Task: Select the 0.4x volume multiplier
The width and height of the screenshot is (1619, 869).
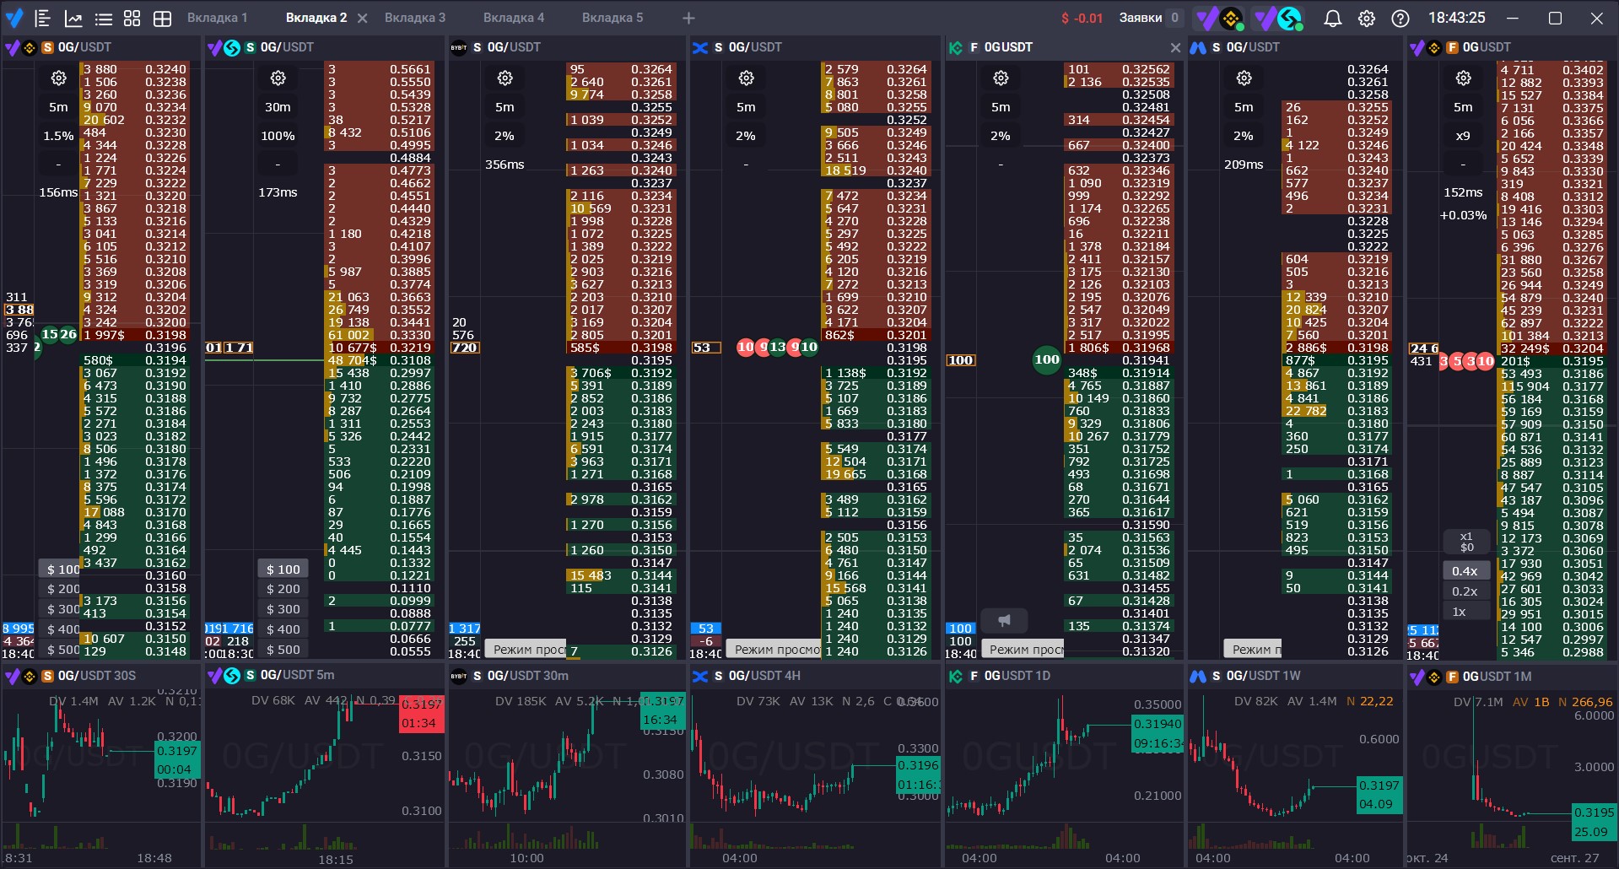Action: (1465, 571)
